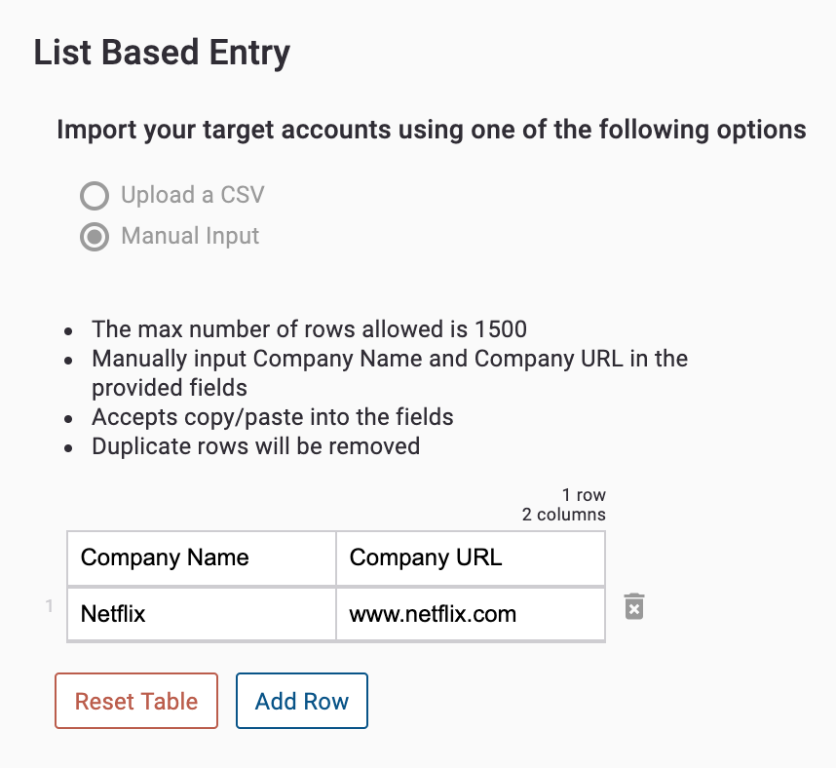Click the '1 row' count text
The height and width of the screenshot is (768, 836).
pyautogui.click(x=584, y=495)
